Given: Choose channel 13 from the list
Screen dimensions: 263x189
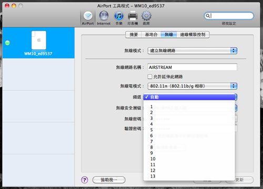Looking at the screenshot, I should [189, 176].
